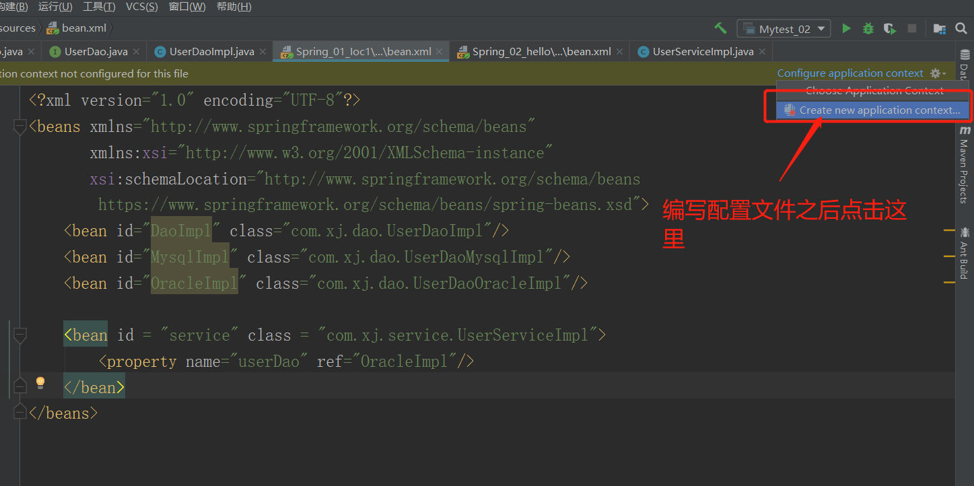Open Search Everywhere with the magnifier icon
This screenshot has height=486, width=974.
click(961, 28)
